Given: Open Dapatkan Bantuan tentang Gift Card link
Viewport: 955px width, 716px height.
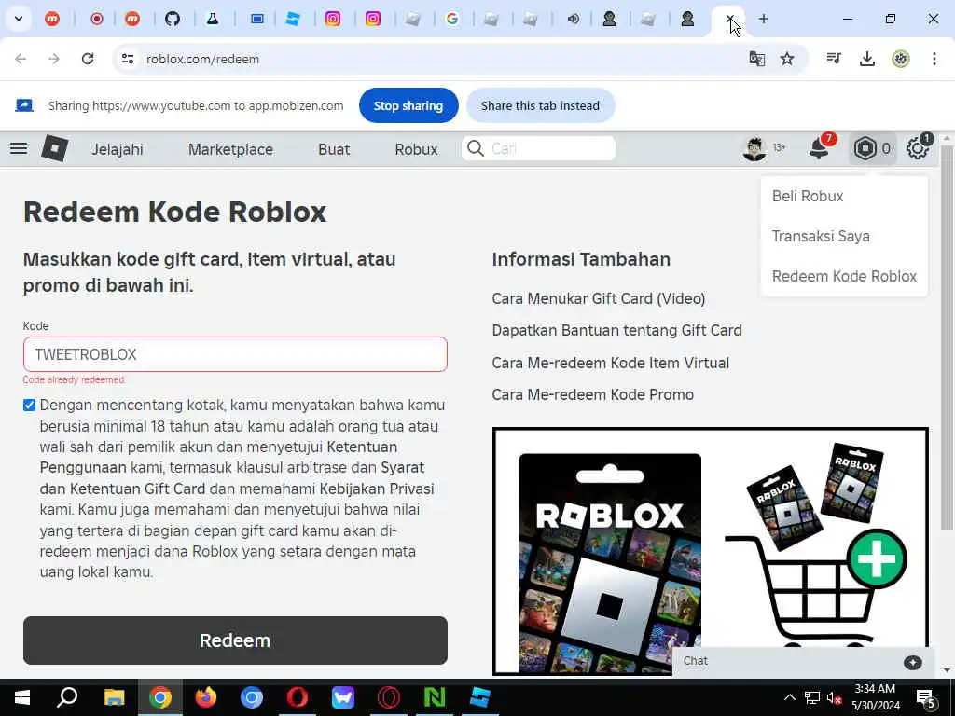Looking at the screenshot, I should (x=616, y=330).
